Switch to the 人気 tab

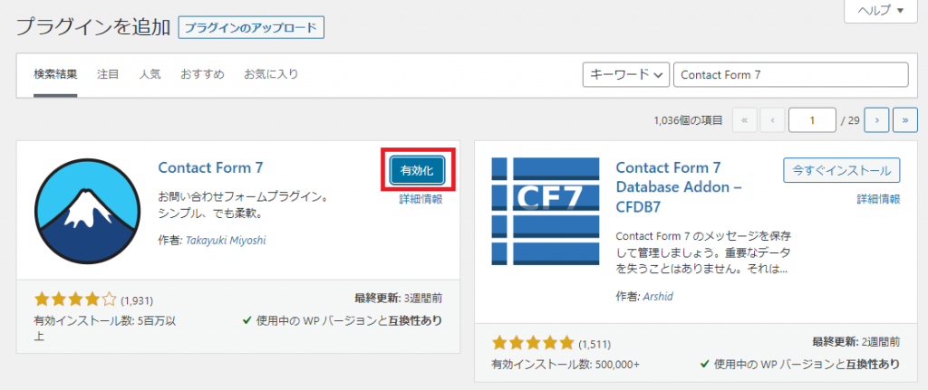click(x=150, y=74)
